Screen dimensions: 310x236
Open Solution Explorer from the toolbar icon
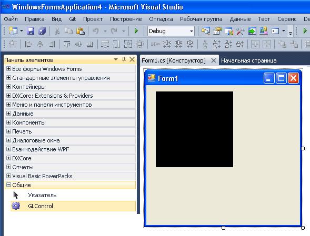point(206,31)
